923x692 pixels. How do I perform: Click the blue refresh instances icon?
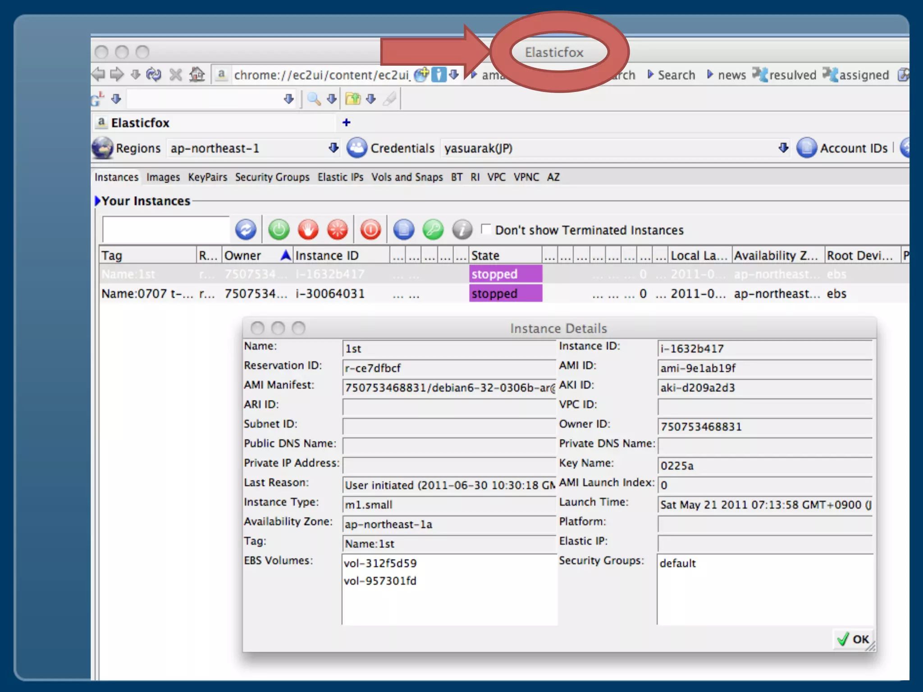(x=246, y=230)
